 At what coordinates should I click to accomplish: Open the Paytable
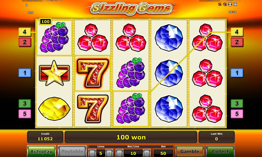click(x=72, y=152)
